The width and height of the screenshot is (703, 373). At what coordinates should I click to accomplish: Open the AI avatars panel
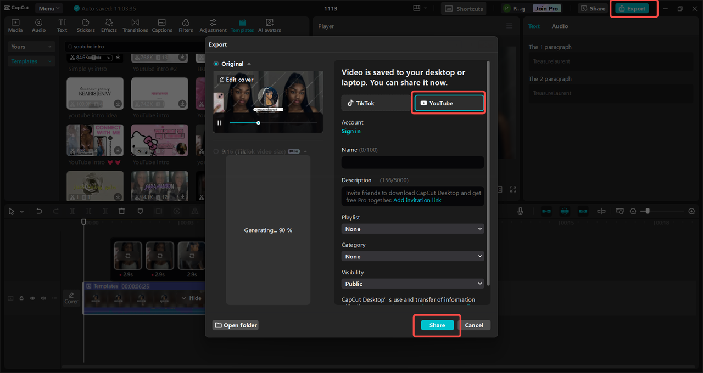tap(270, 25)
